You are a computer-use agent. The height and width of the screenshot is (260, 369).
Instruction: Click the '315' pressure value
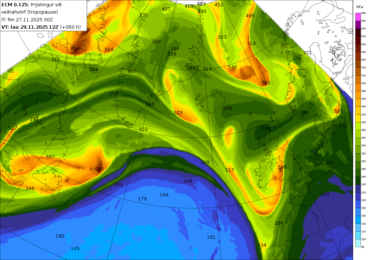(x=56, y=60)
